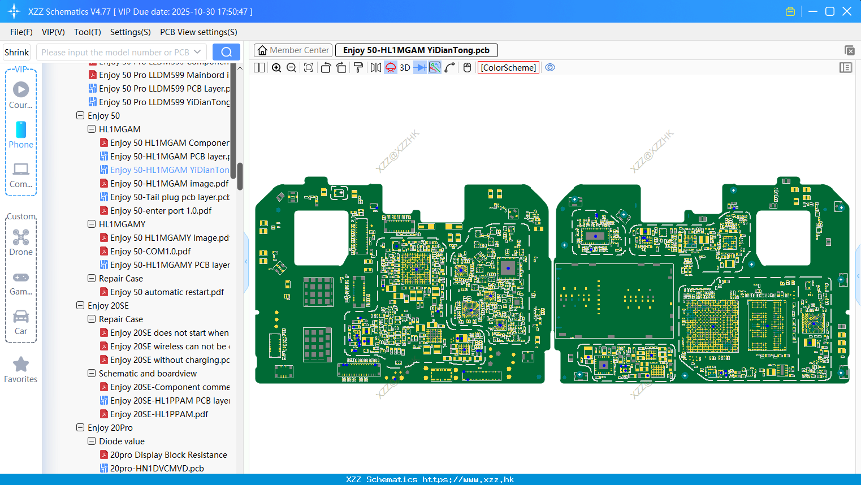
Task: Switch to 3D view
Action: point(405,68)
